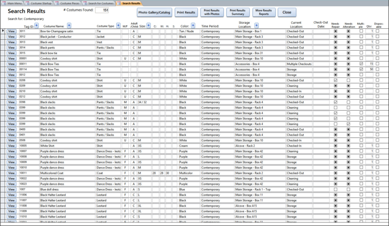
Task: Open the Search for Costumes tab
Action: [101, 3]
